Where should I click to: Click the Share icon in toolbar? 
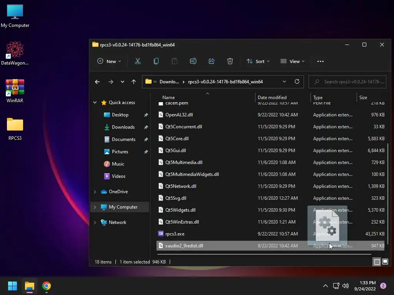tap(212, 61)
